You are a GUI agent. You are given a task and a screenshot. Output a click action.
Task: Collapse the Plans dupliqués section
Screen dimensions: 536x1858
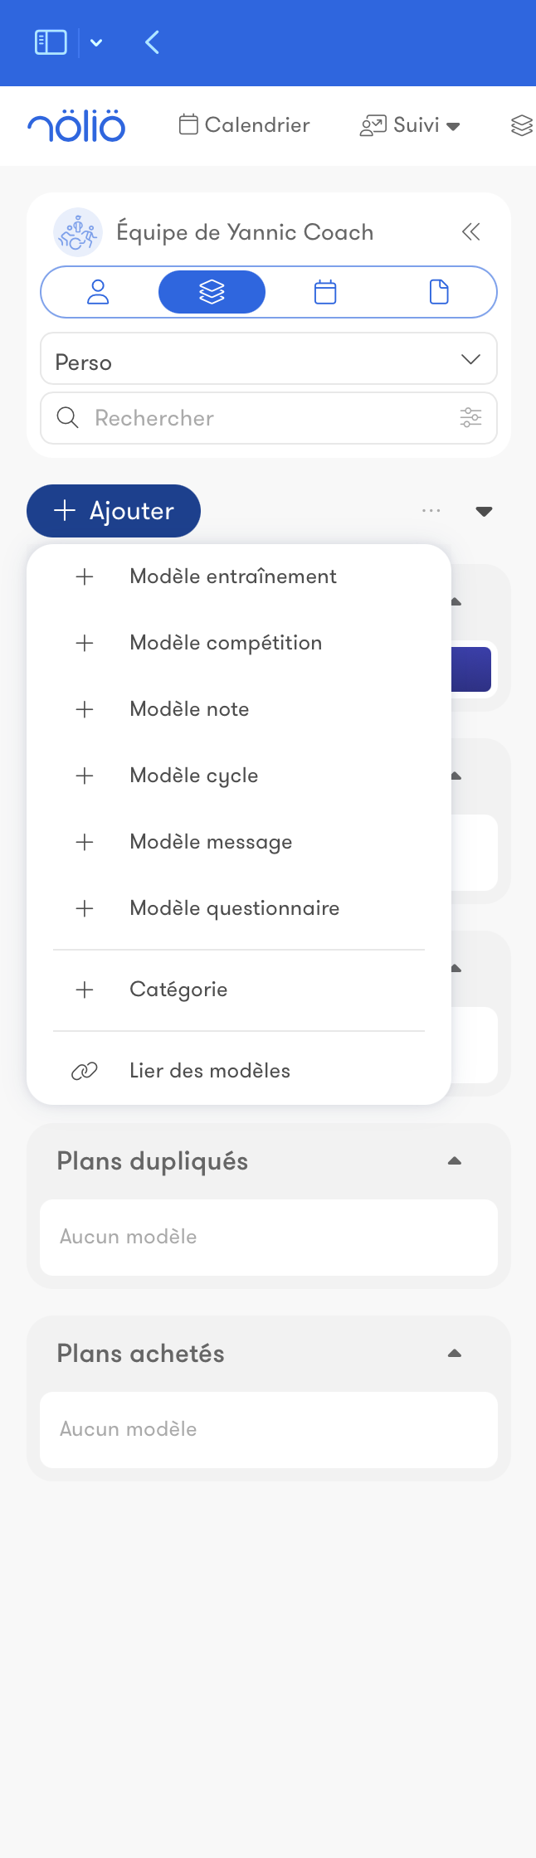coord(455,1160)
